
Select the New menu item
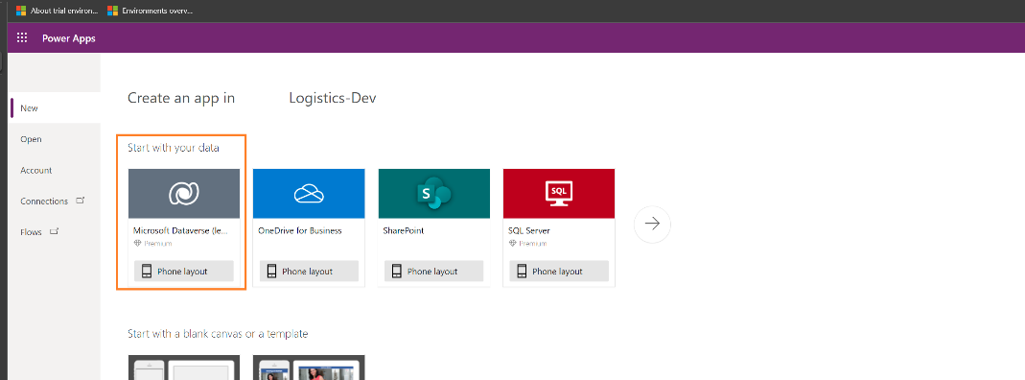pyautogui.click(x=56, y=108)
